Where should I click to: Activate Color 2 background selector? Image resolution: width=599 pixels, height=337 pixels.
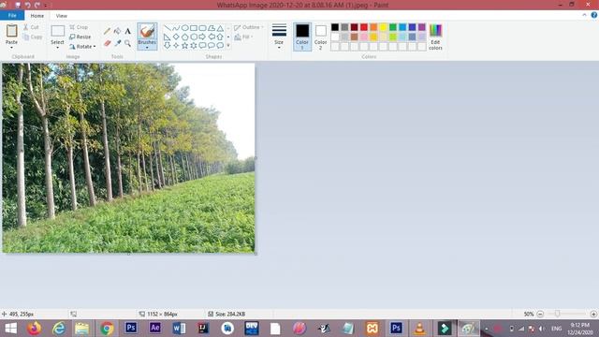click(x=320, y=37)
